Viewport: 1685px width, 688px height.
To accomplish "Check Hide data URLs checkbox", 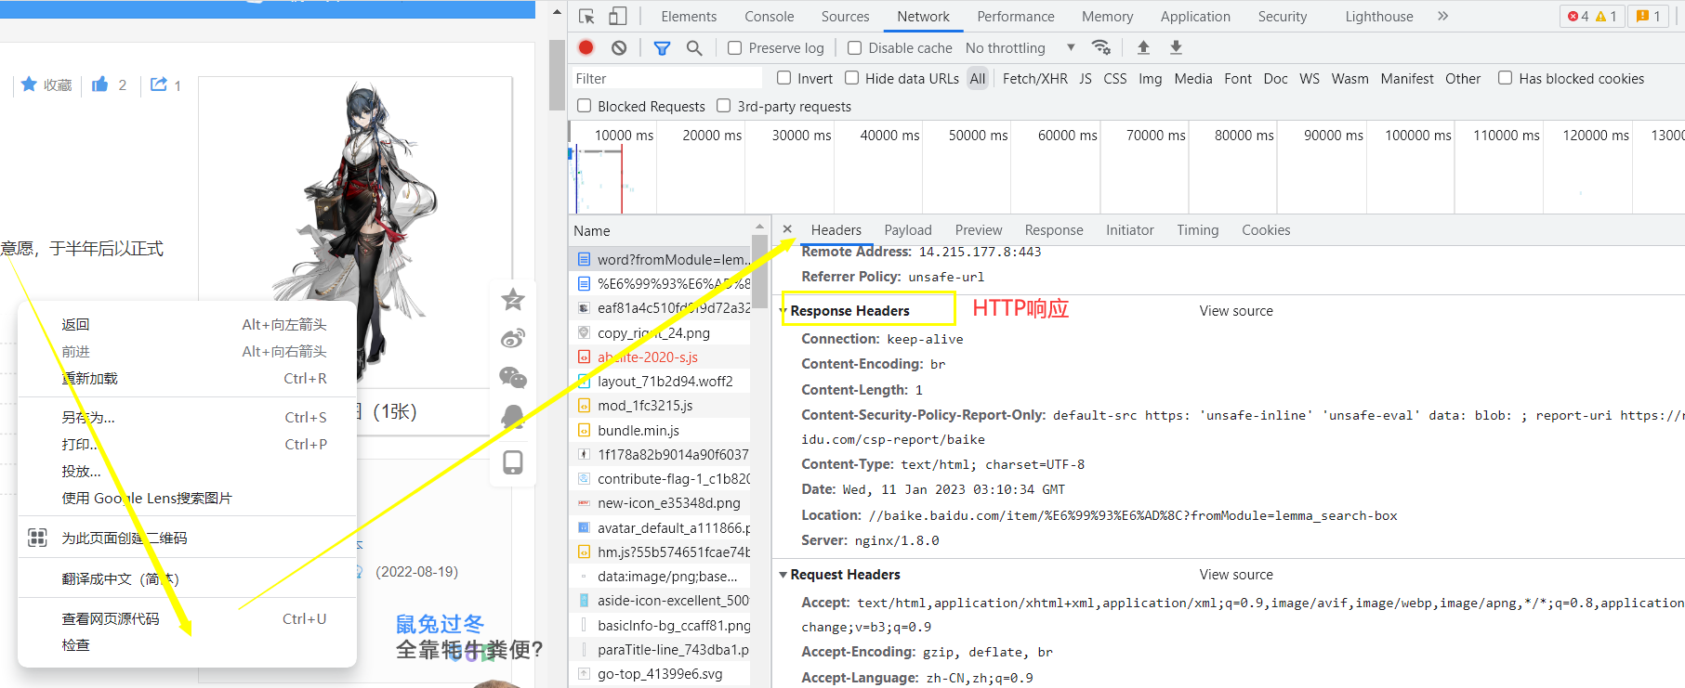I will point(851,78).
